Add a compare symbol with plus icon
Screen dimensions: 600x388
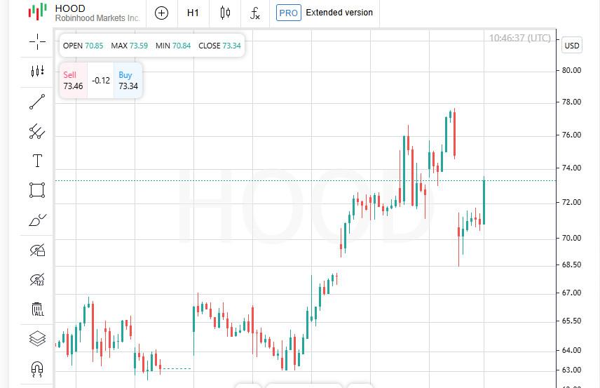(161, 13)
